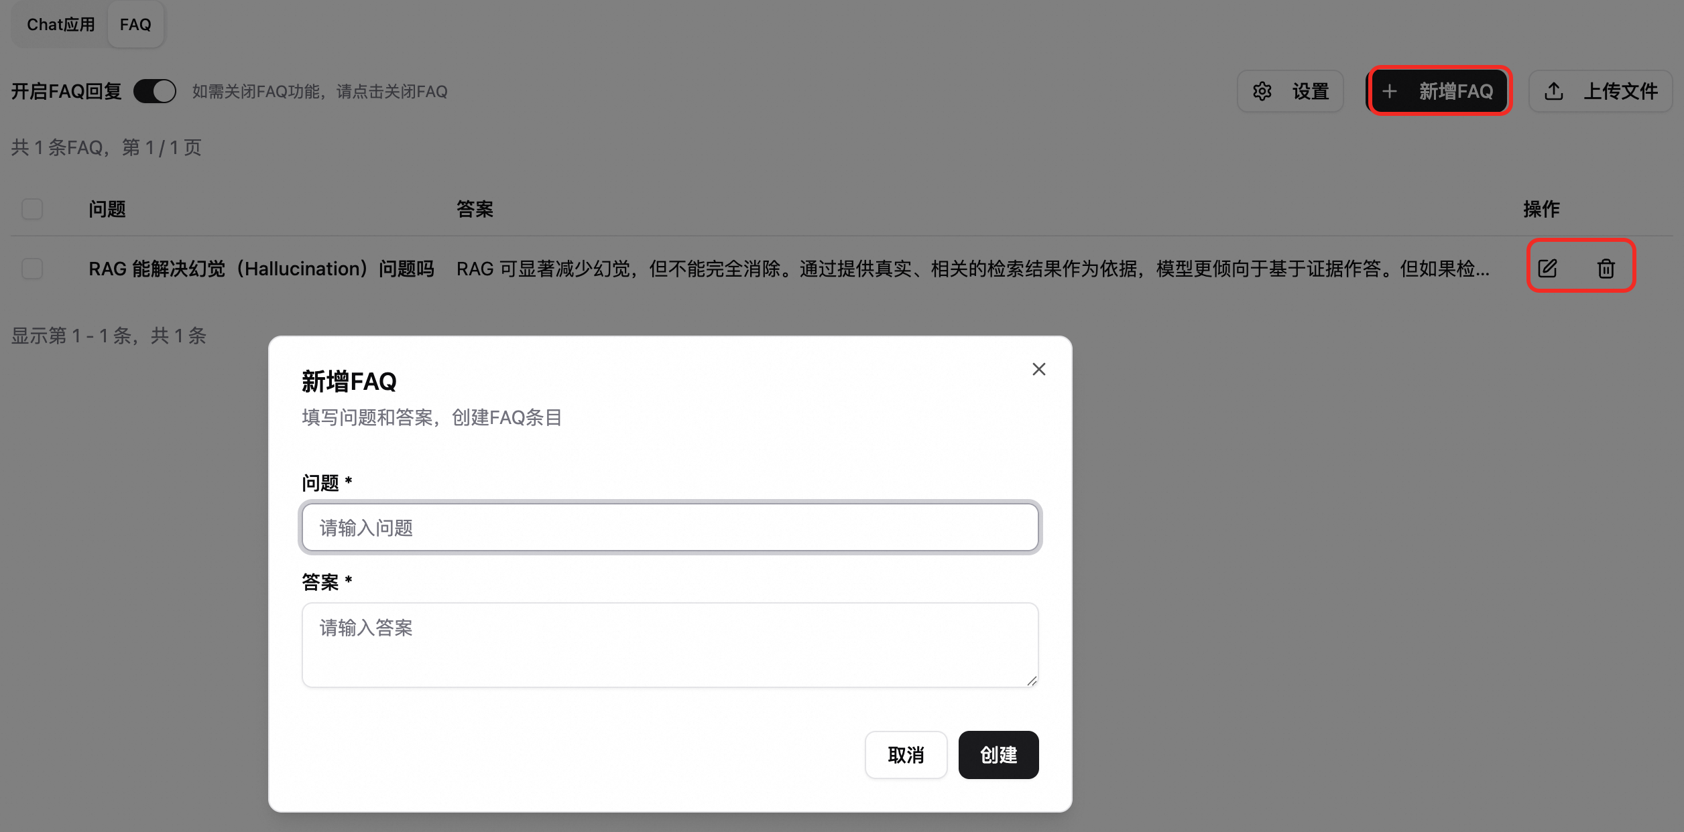Toggle the 开启FAQ回复 switch off
This screenshot has width=1684, height=832.
[x=155, y=91]
